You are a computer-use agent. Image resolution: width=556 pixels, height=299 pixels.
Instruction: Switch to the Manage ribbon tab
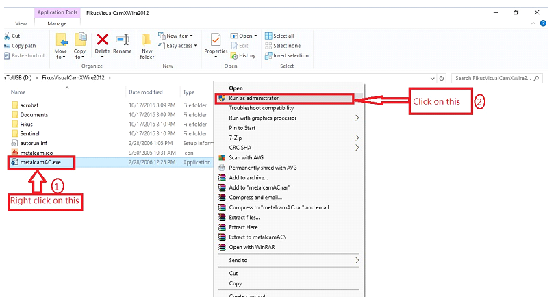57,23
